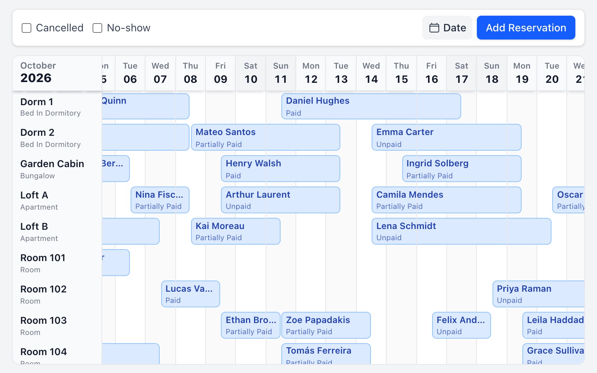Open Priya Raman unpaid reservation
Image resolution: width=597 pixels, height=373 pixels.
(538, 294)
